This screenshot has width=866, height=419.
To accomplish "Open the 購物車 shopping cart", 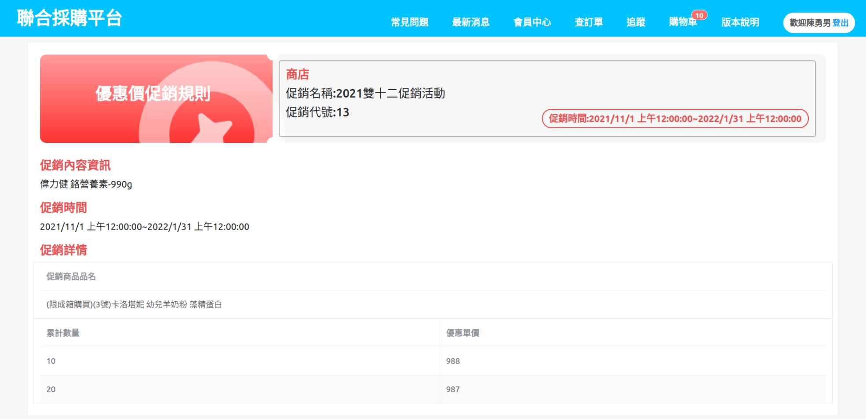I will pos(683,22).
